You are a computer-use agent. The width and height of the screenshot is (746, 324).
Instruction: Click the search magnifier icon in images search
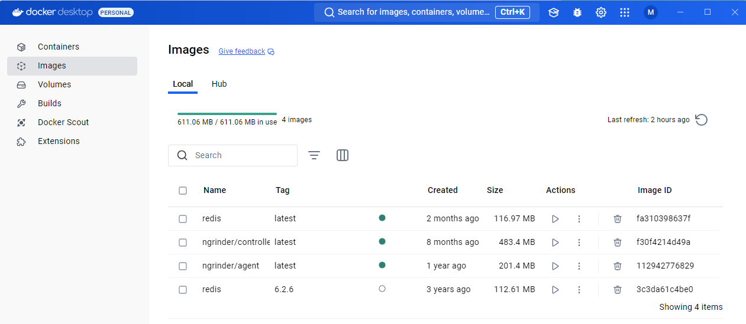tap(182, 155)
